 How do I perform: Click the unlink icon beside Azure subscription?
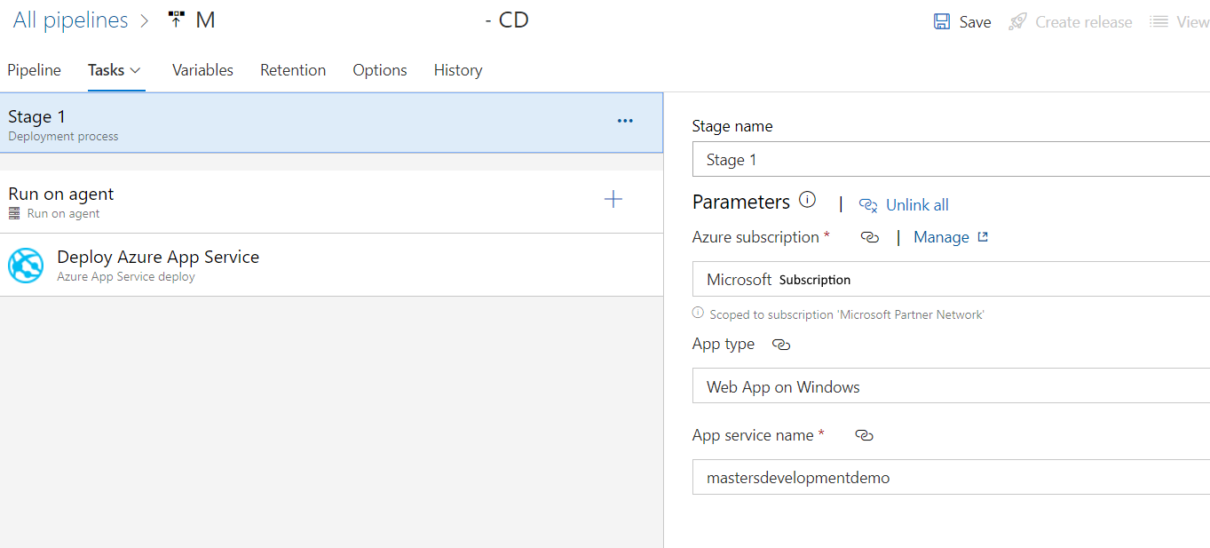click(869, 237)
